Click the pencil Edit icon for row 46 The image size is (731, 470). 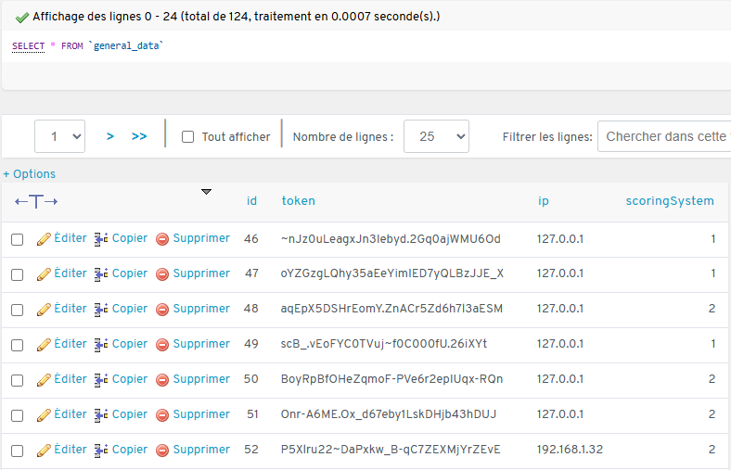click(44, 239)
